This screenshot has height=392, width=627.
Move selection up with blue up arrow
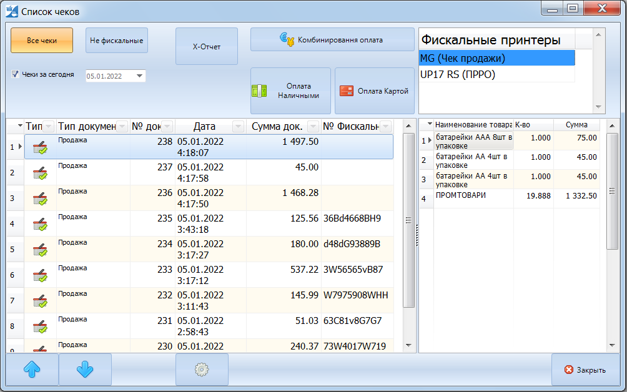click(x=32, y=370)
